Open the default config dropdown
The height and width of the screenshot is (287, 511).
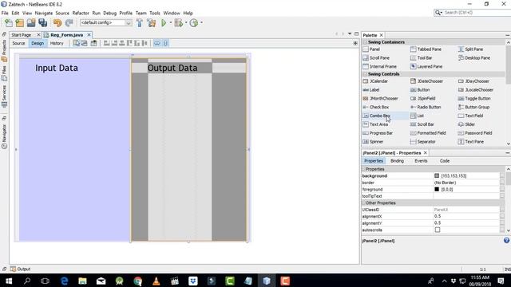point(128,23)
